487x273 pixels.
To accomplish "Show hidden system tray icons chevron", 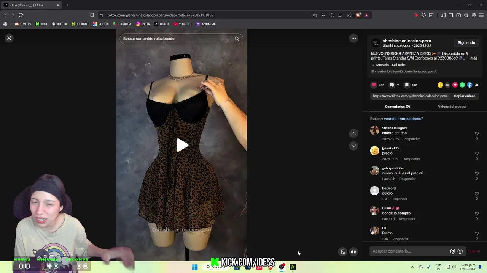I will pos(412,267).
